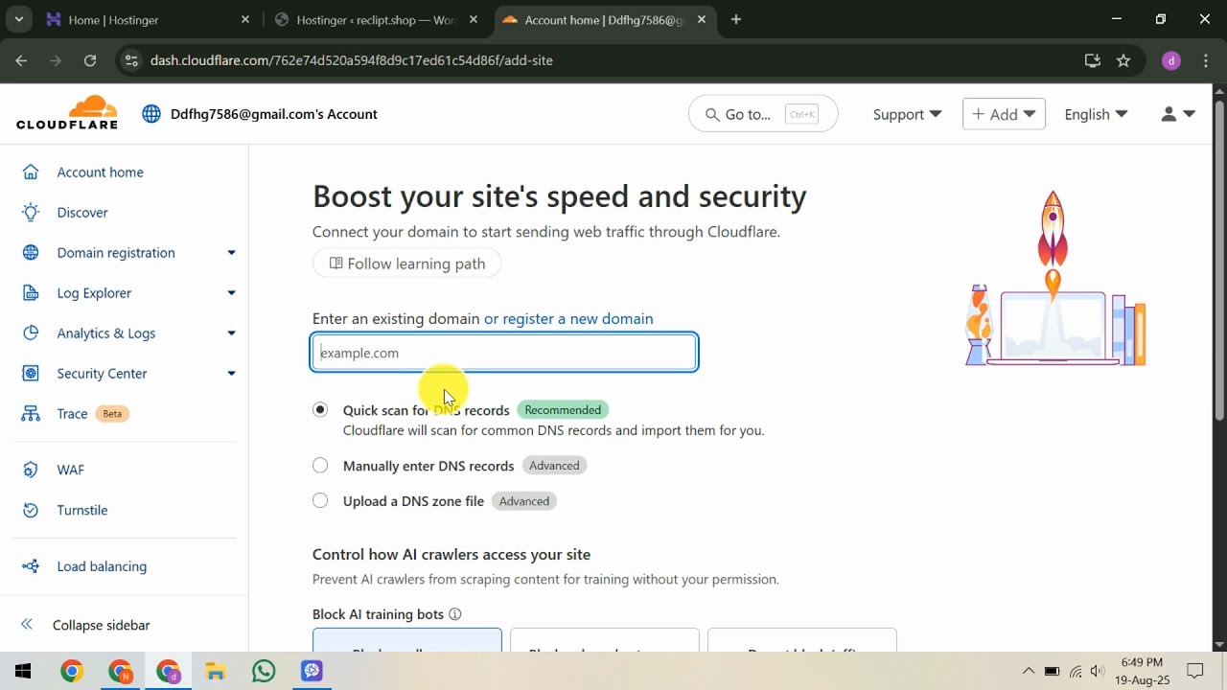Open the Chrome profile avatar
Image resolution: width=1227 pixels, height=690 pixels.
tap(1171, 60)
